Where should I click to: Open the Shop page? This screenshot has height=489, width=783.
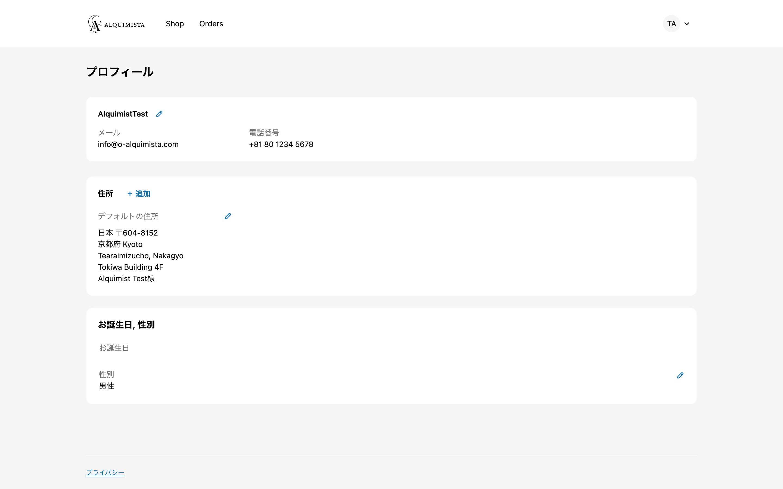coord(175,24)
